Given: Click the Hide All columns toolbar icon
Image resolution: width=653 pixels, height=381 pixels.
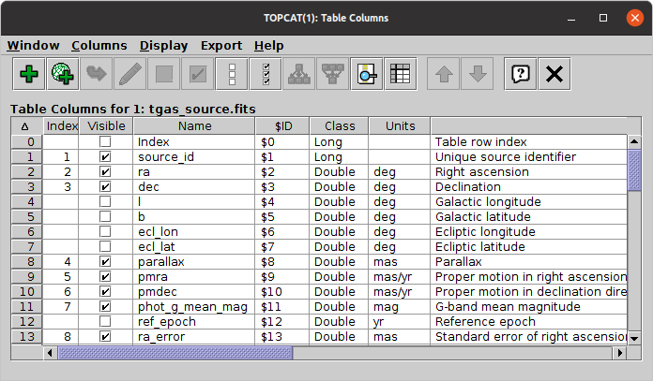Looking at the screenshot, I should coord(232,75).
